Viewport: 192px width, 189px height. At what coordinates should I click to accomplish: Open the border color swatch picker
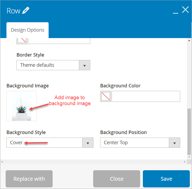tap(22, 41)
